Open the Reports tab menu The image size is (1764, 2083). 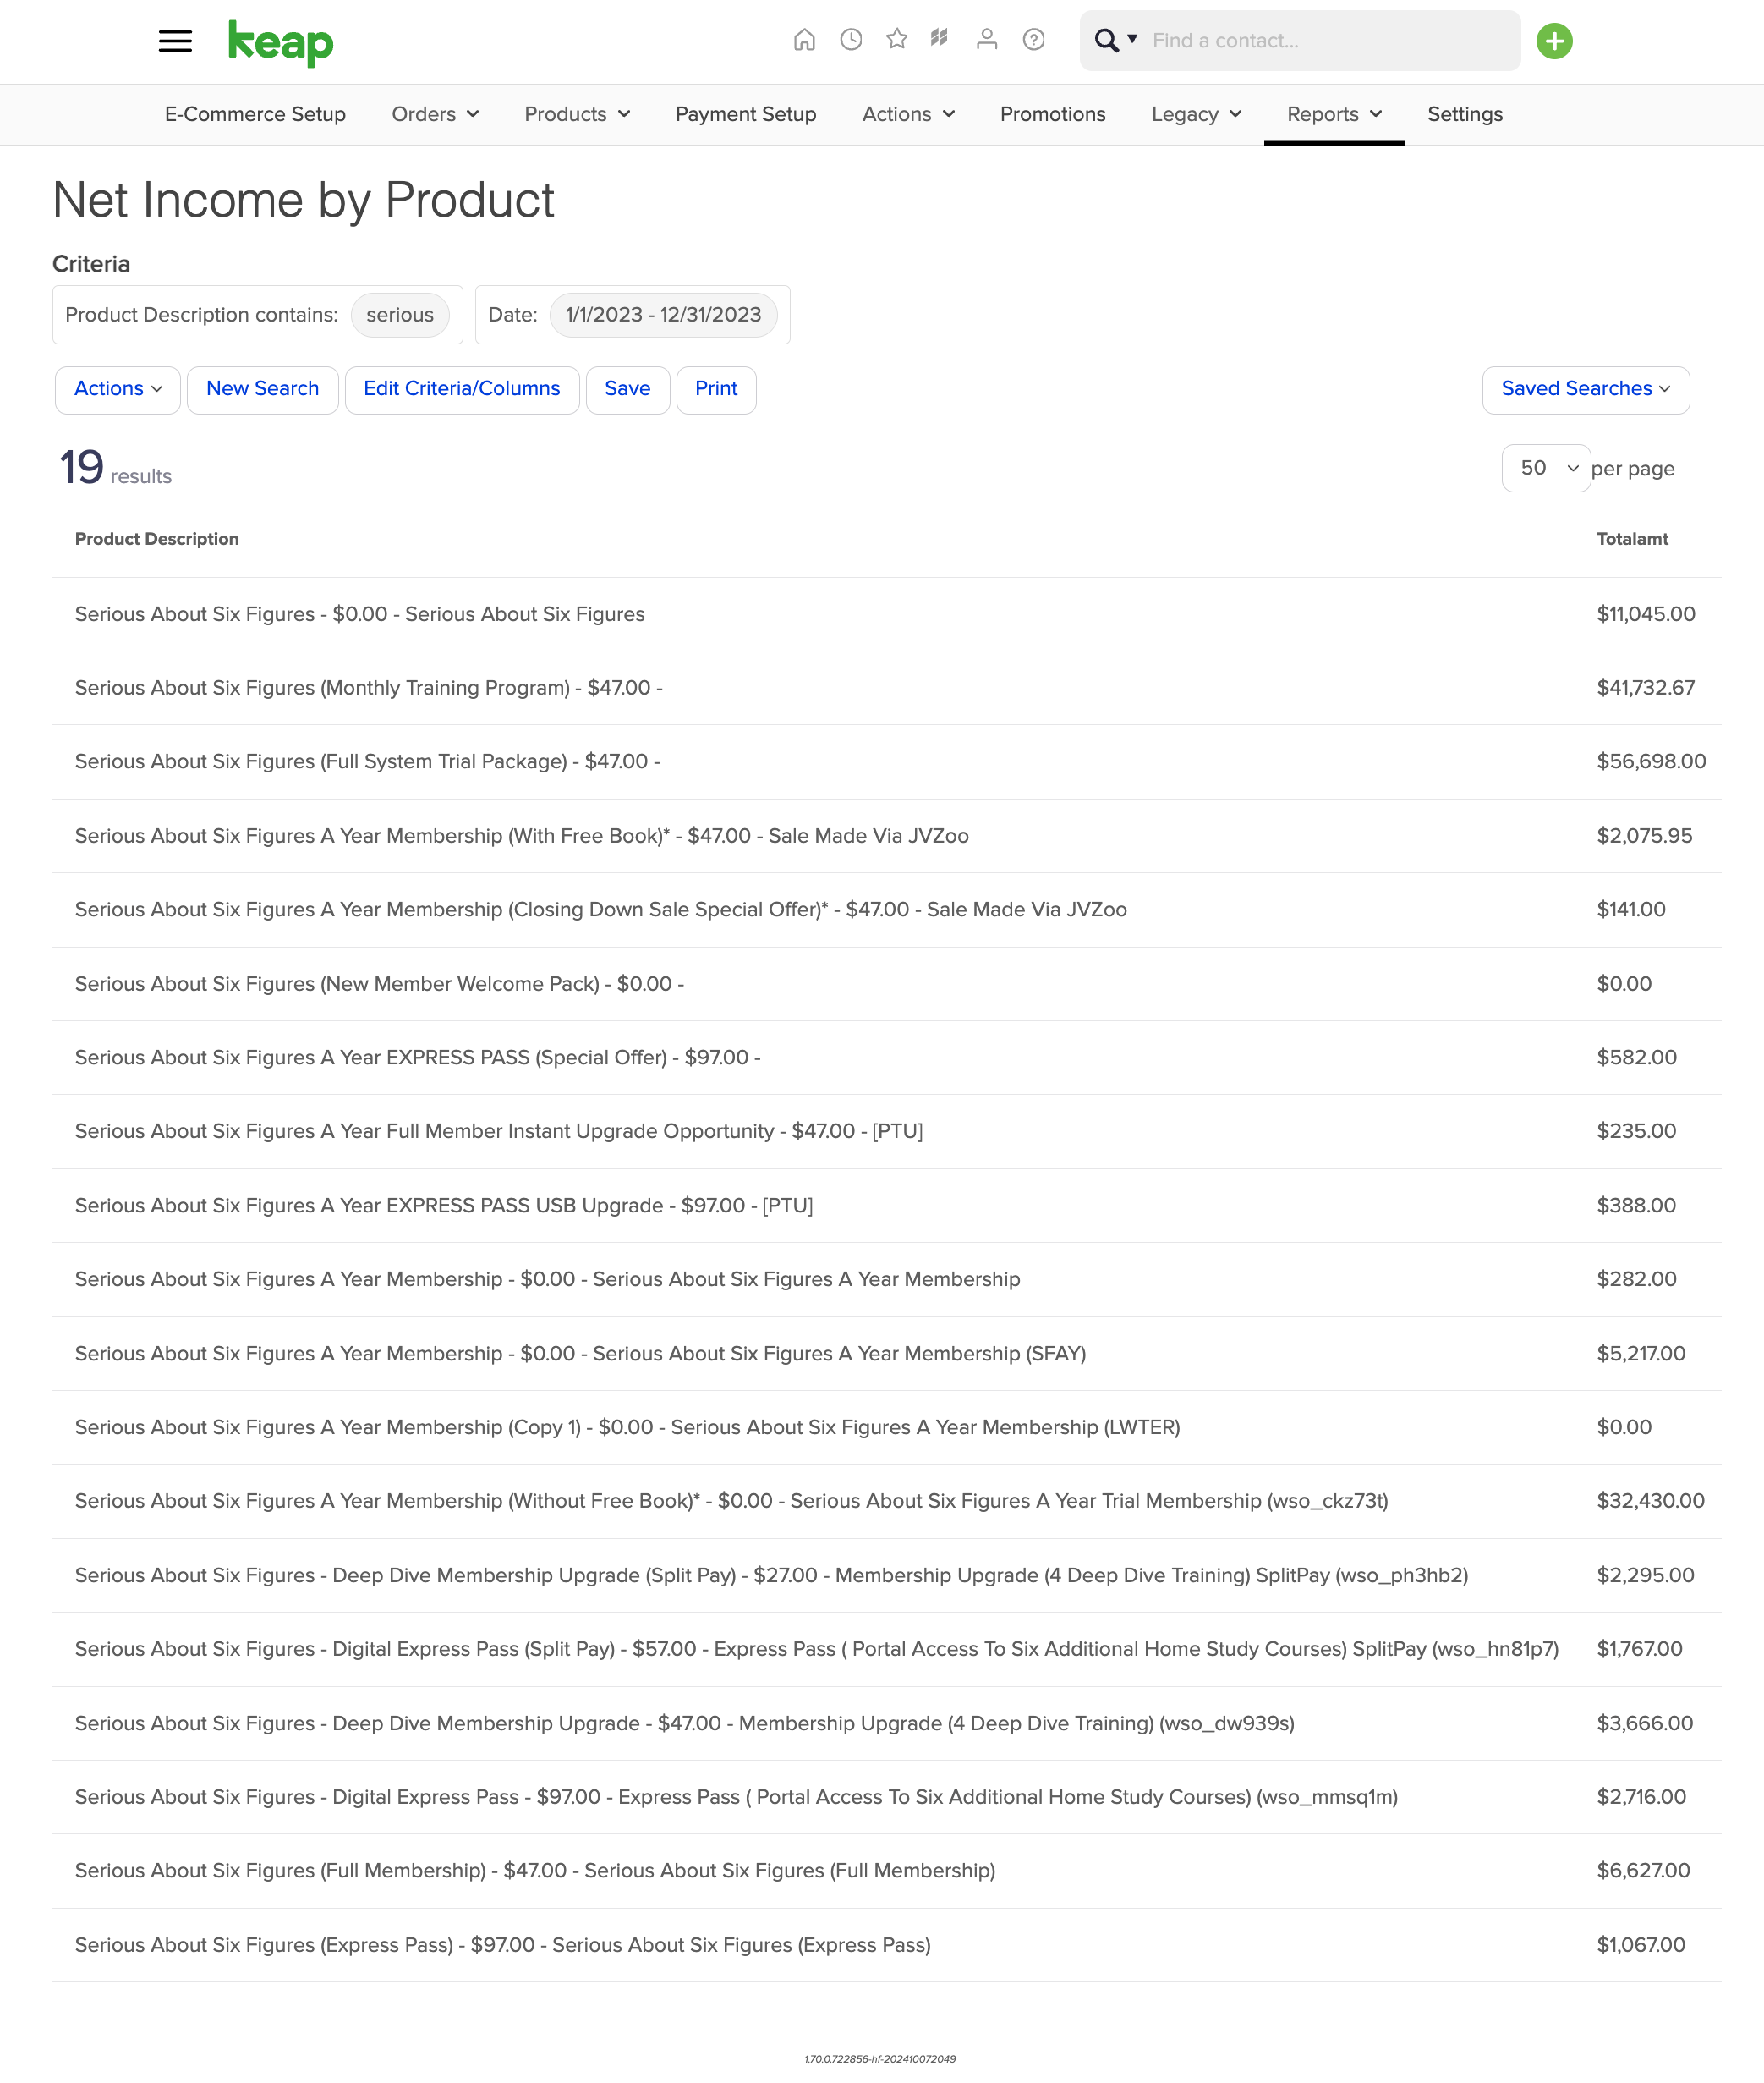tap(1334, 114)
